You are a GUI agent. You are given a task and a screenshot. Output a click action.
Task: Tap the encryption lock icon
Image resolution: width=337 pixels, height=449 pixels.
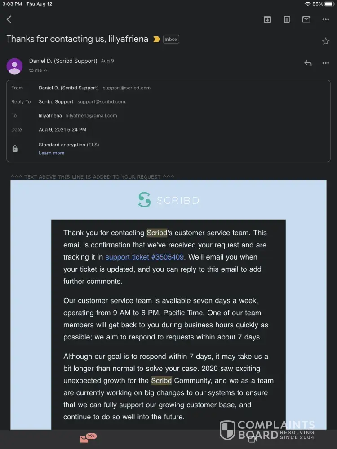tap(15, 149)
